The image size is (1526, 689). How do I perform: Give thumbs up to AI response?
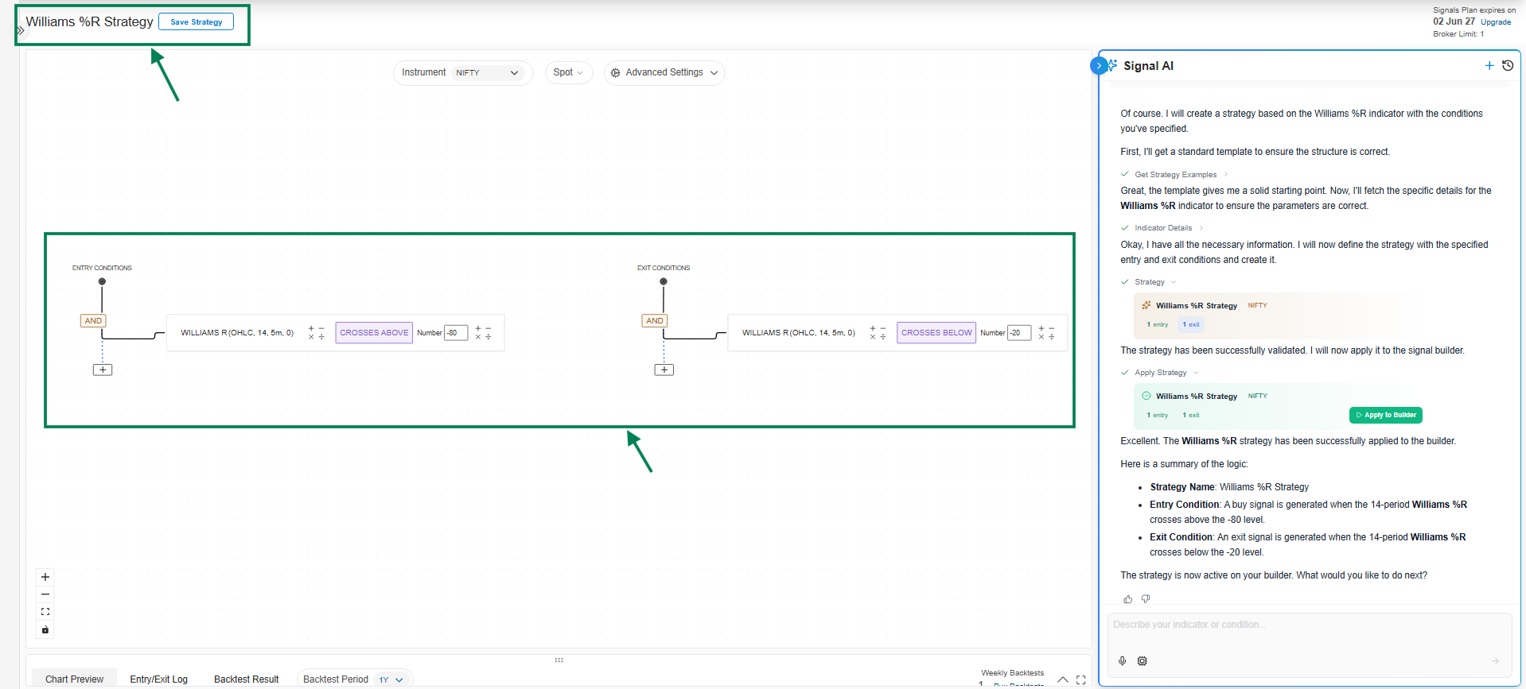click(1127, 599)
